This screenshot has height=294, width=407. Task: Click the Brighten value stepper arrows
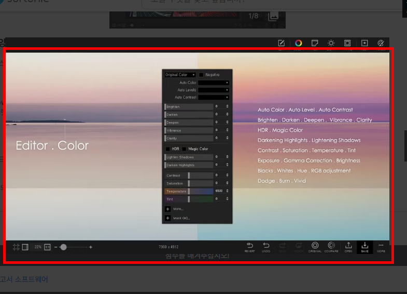point(227,106)
